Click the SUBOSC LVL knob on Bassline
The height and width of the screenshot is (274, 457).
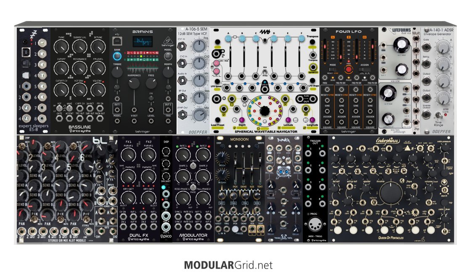tap(79, 47)
